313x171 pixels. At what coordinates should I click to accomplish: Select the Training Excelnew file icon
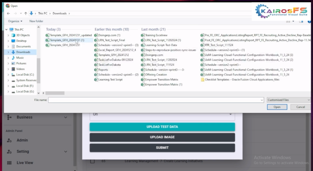143,35
